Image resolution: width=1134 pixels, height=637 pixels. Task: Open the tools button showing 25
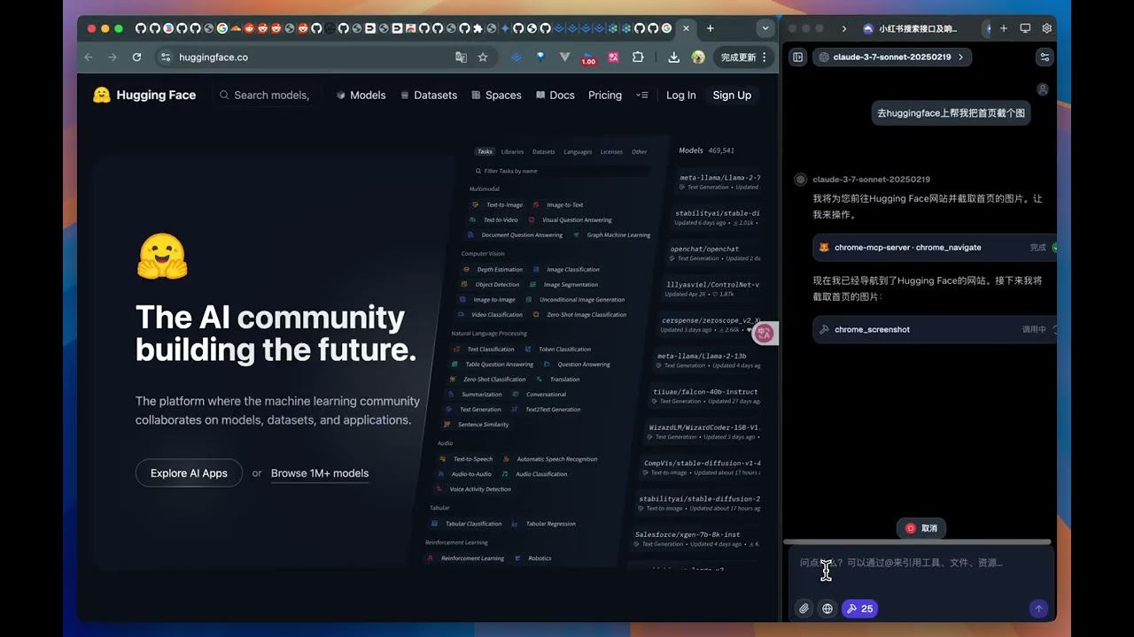[859, 609]
